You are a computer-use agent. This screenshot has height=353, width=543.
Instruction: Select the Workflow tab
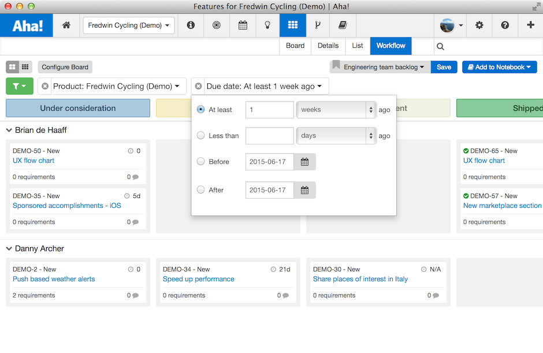pyautogui.click(x=390, y=46)
